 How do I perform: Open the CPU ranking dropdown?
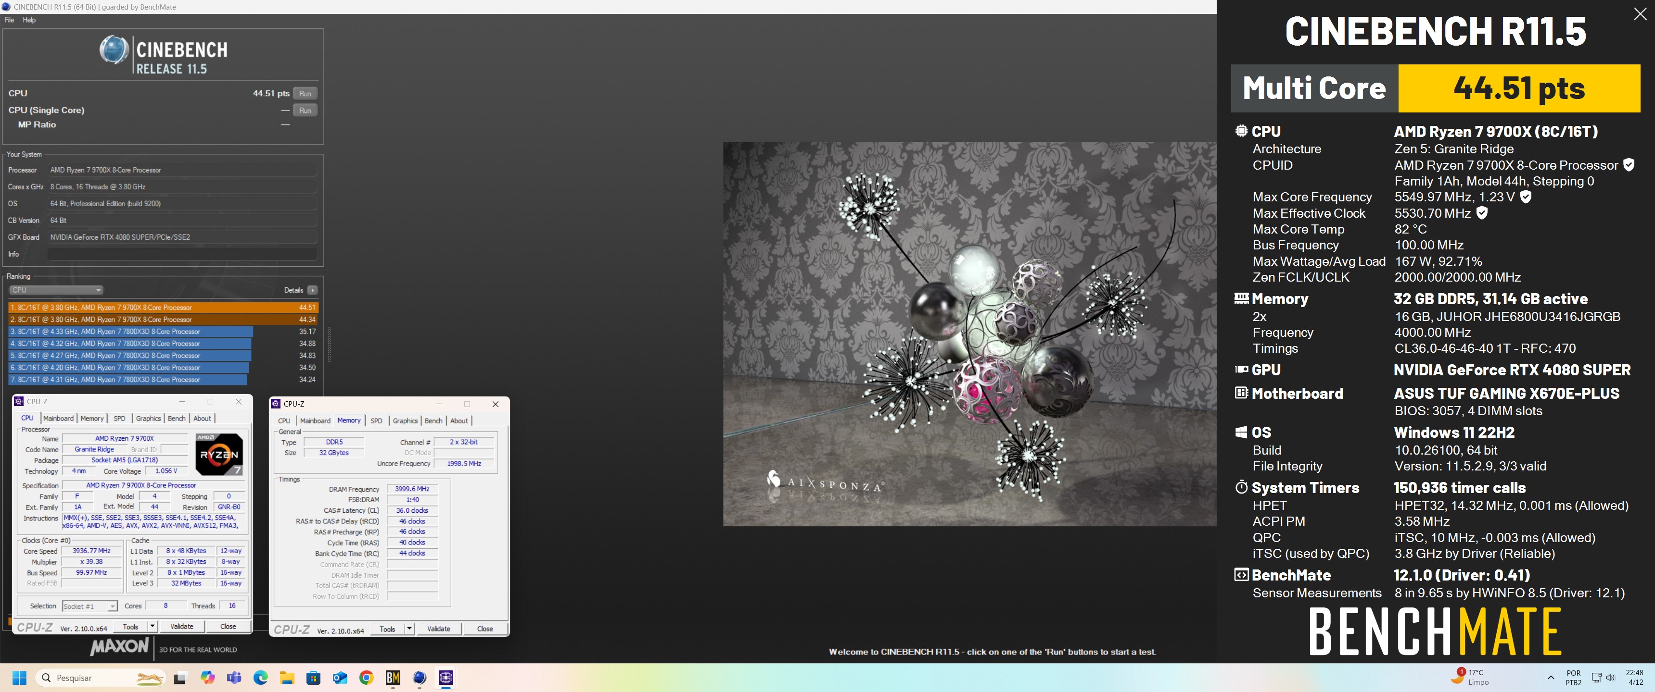(x=56, y=290)
